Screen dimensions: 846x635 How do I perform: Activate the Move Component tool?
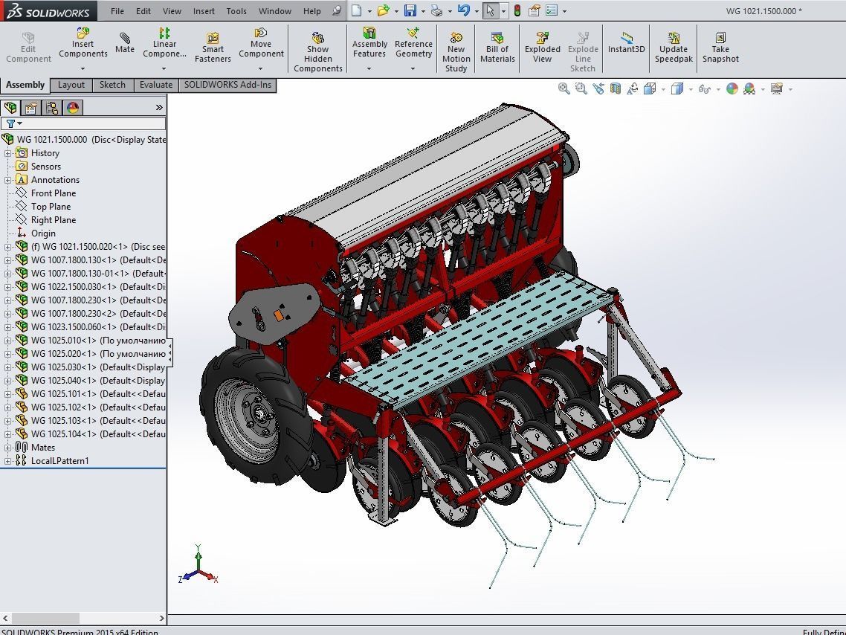(261, 42)
